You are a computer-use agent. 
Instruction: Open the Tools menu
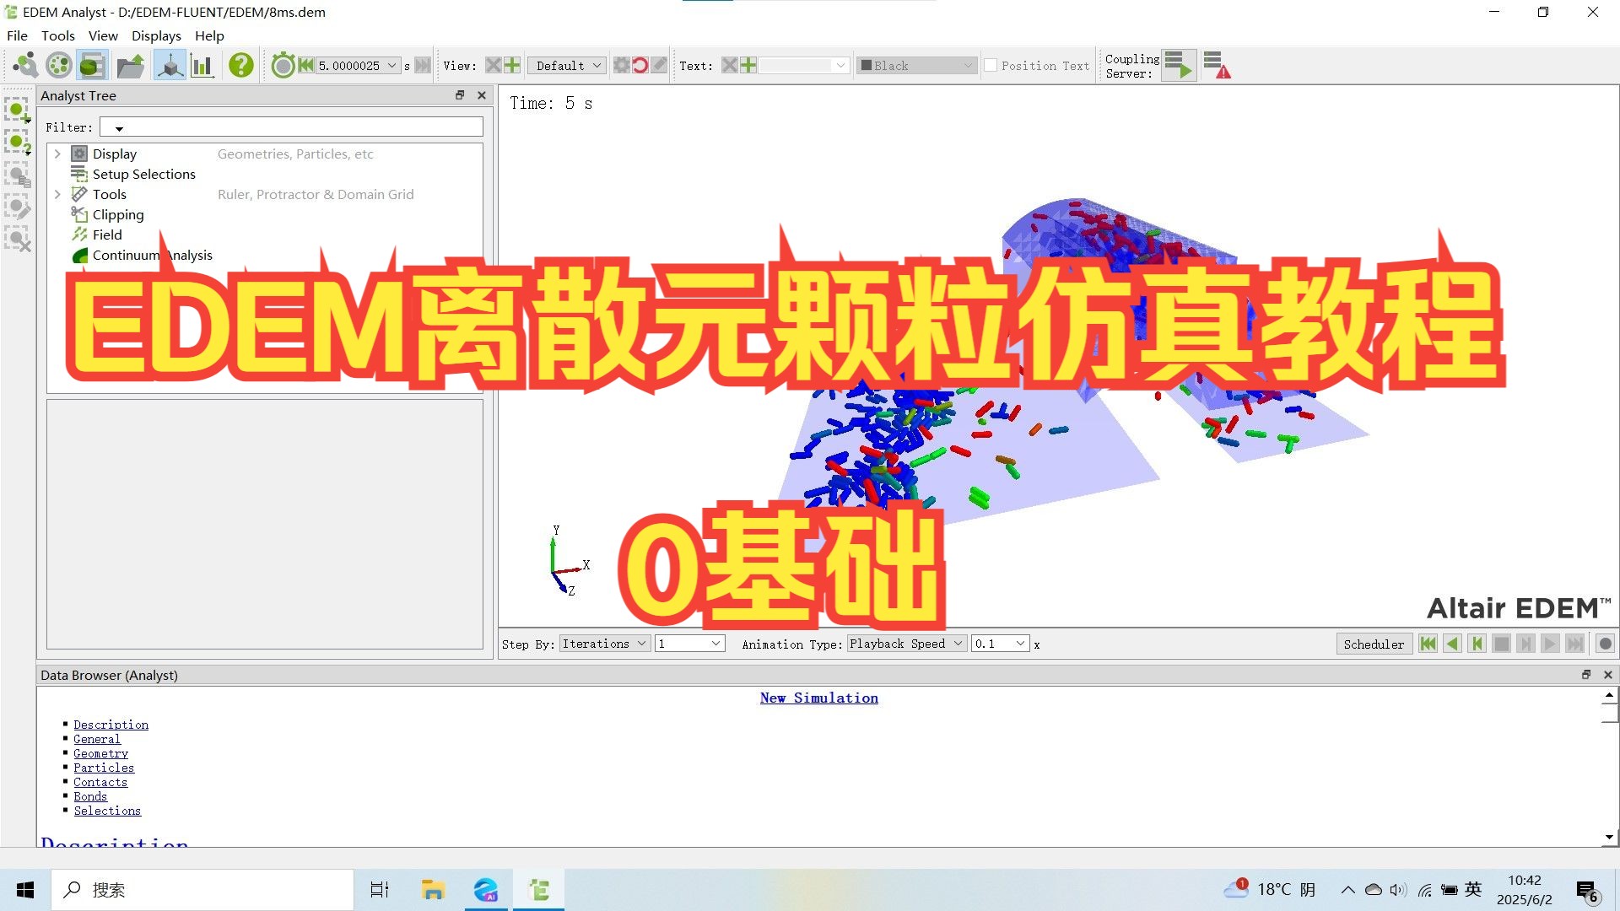point(58,35)
